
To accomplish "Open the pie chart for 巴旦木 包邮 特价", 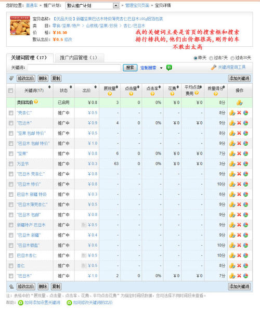I will tap(245, 143).
